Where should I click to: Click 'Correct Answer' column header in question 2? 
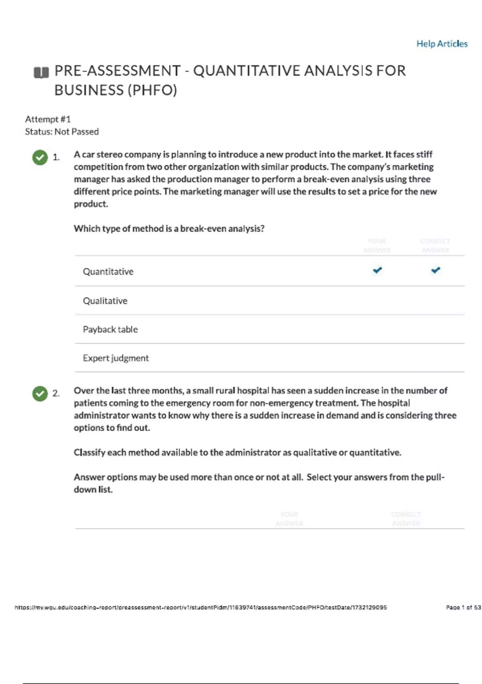[x=406, y=519]
